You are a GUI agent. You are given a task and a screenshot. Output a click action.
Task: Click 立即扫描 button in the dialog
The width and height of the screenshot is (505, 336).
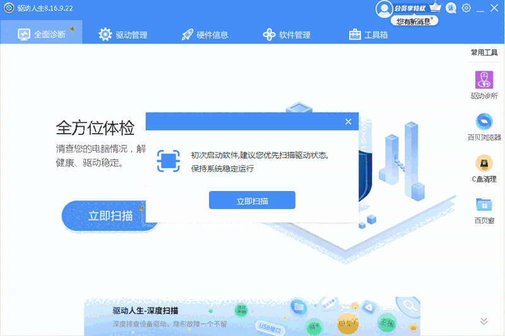[252, 200]
